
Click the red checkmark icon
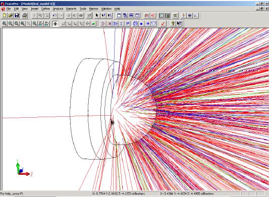163,24
